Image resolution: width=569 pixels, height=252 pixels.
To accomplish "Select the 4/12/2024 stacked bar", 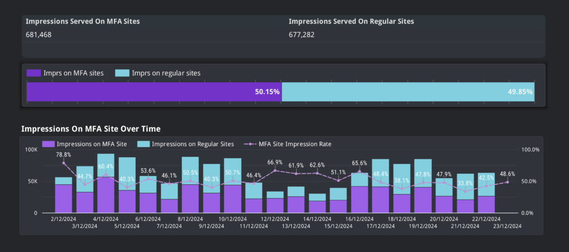I will click(x=106, y=183).
